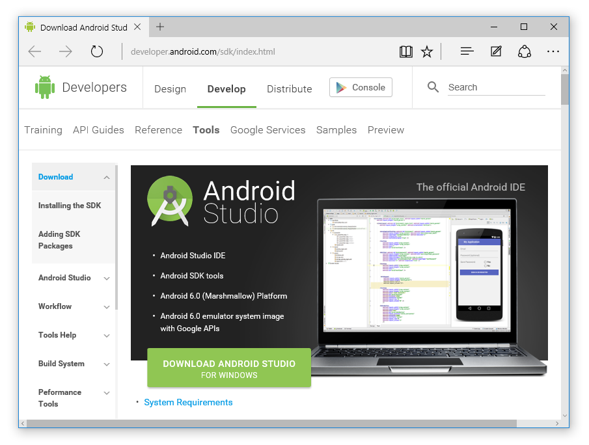Screen dimensions: 589x445
Task: Expand the Tools Help sidebar section
Action: point(107,335)
